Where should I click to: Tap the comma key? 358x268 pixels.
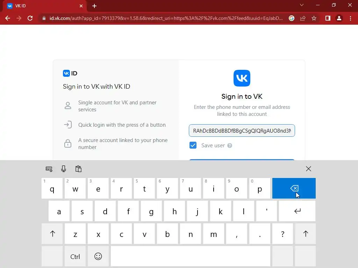point(237,233)
